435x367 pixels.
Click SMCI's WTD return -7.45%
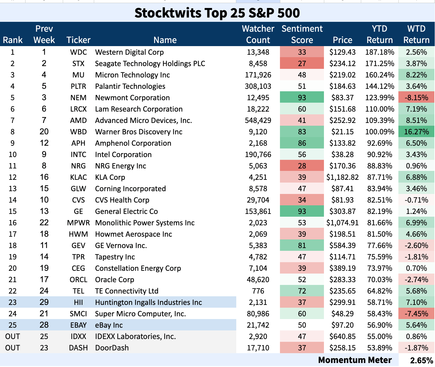click(417, 314)
